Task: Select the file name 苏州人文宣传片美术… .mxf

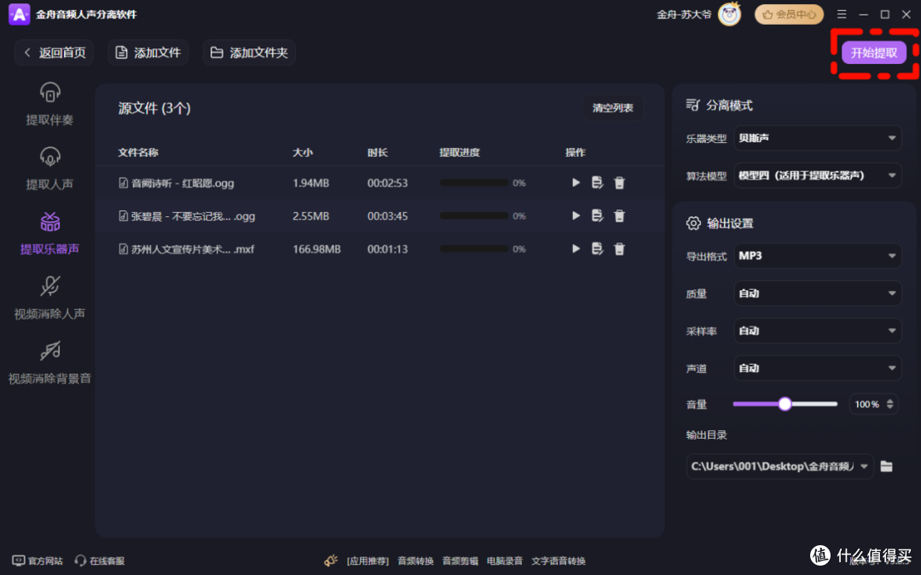Action: point(193,250)
